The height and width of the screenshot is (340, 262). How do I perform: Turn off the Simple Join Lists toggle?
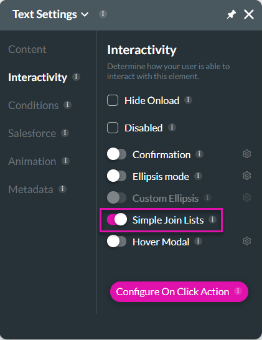117,219
